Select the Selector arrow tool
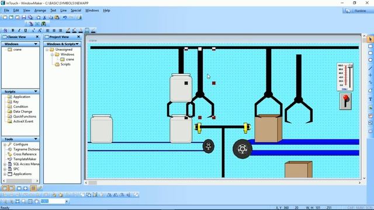This screenshot has width=374, height=210. click(x=370, y=39)
